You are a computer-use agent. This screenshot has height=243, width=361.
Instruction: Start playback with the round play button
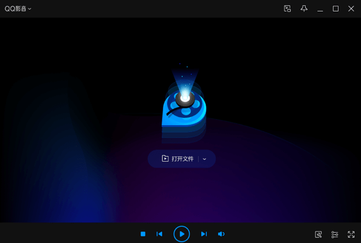[182, 234]
